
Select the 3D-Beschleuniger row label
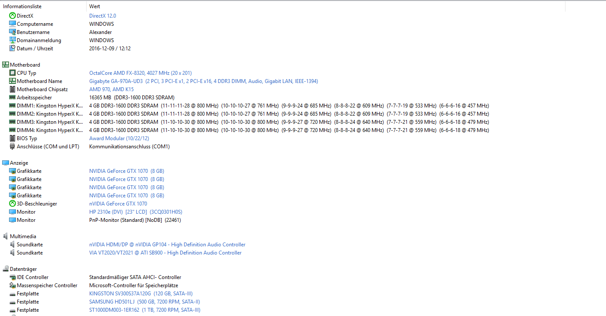37,204
